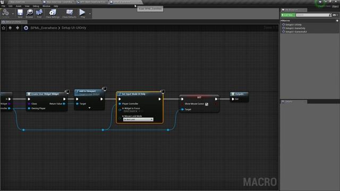Open the Debug menu

pos(36,6)
